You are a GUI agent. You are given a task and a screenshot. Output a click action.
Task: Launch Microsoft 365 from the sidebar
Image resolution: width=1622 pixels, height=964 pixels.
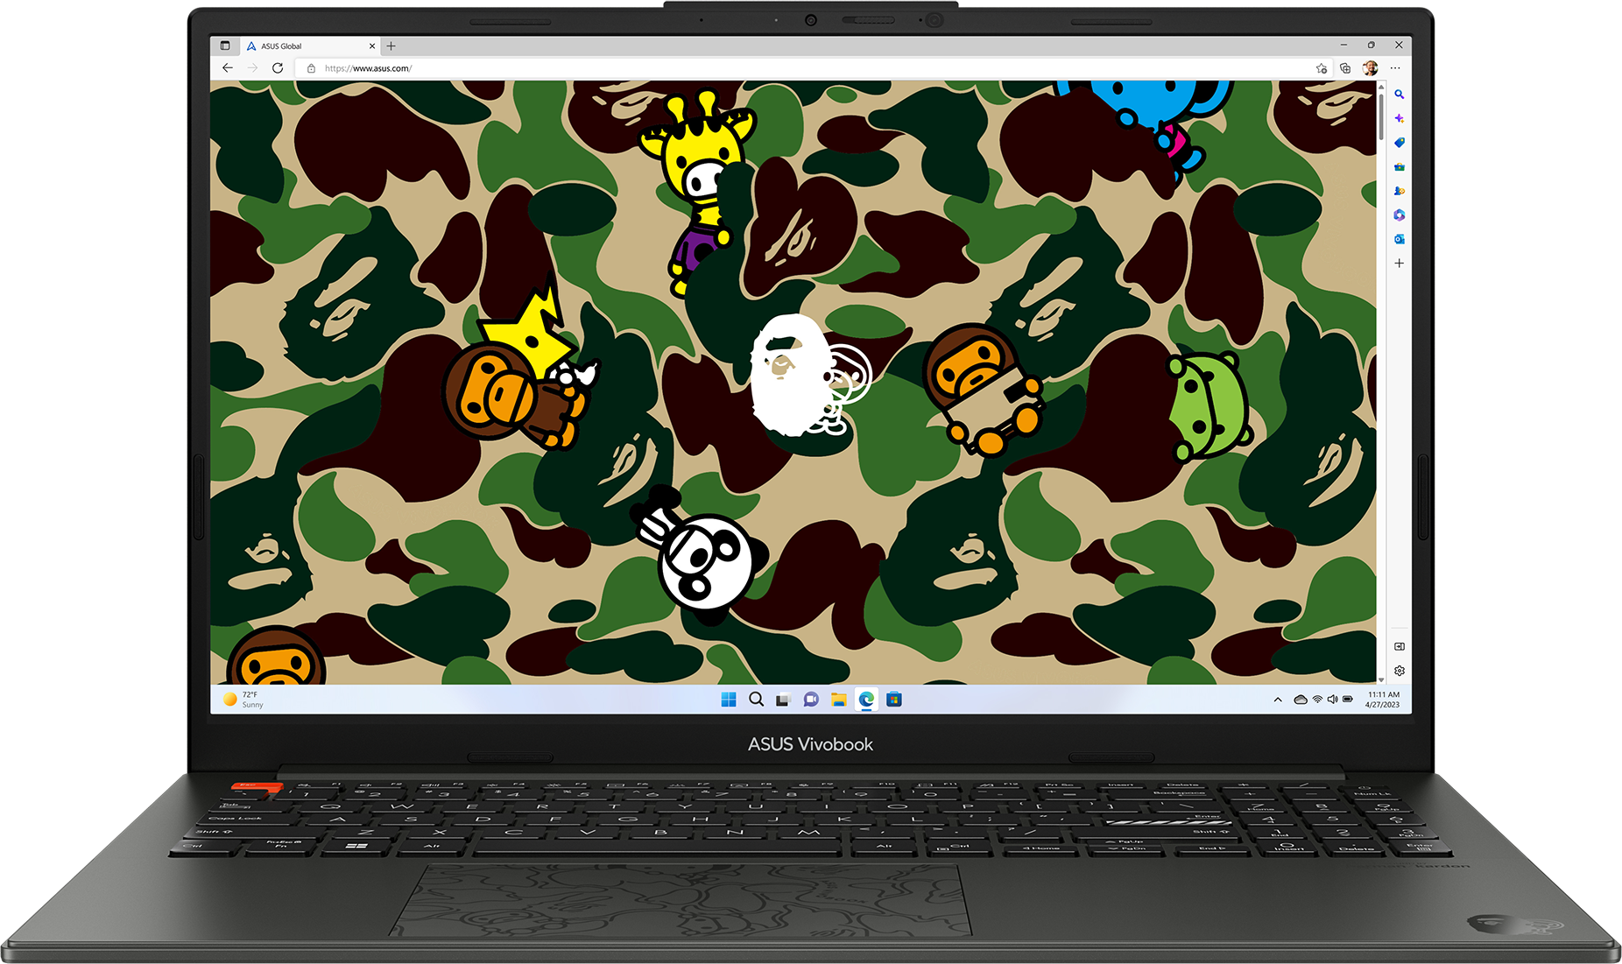pyautogui.click(x=1400, y=215)
